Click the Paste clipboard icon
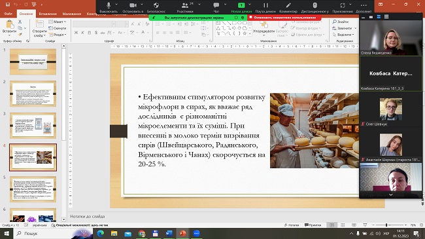The height and width of the screenshot is (239, 425). [x=10, y=25]
